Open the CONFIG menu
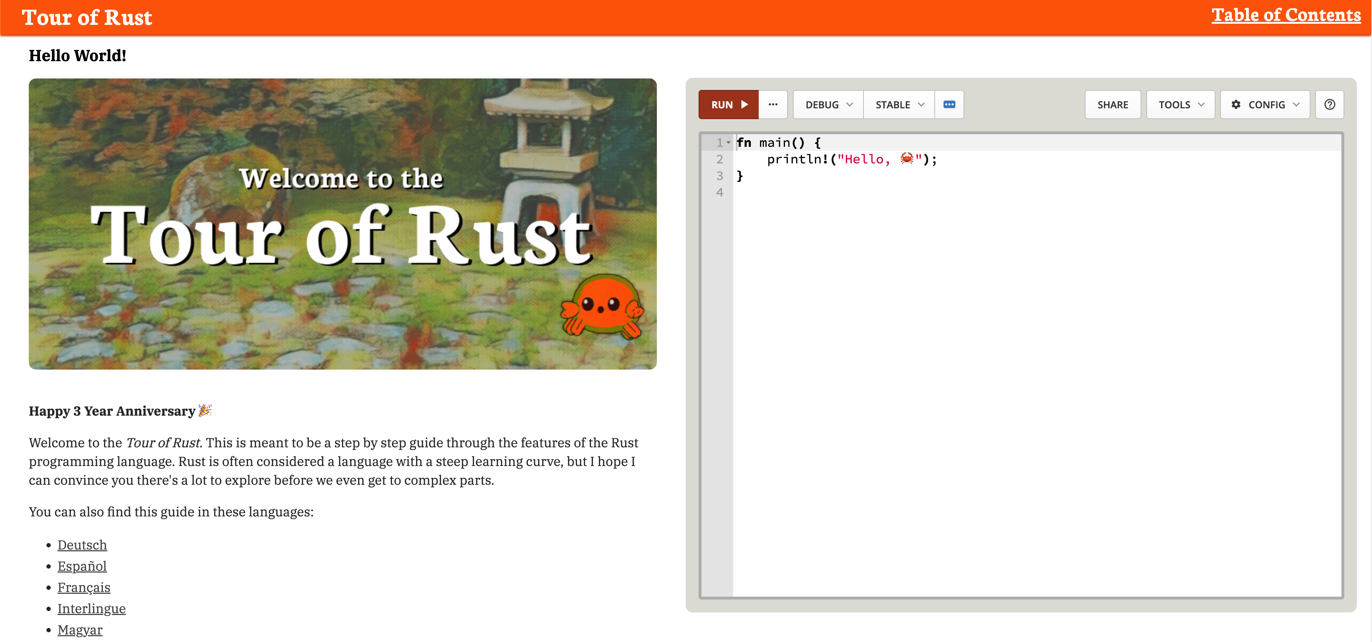1372x642 pixels. (x=1265, y=104)
